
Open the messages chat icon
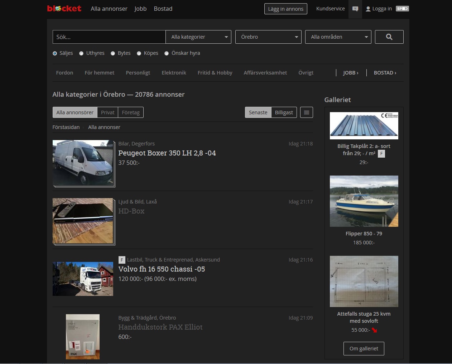355,9
